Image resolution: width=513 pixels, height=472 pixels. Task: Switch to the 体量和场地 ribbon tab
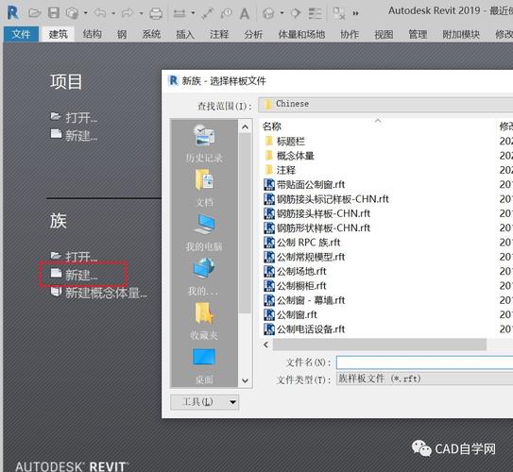pos(301,34)
